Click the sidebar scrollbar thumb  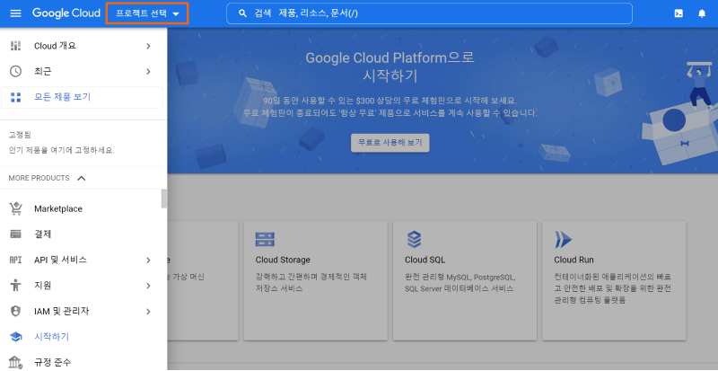click(x=164, y=199)
